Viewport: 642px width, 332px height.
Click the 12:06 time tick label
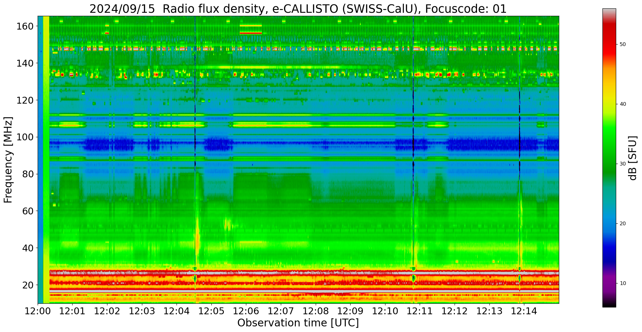coord(246,311)
